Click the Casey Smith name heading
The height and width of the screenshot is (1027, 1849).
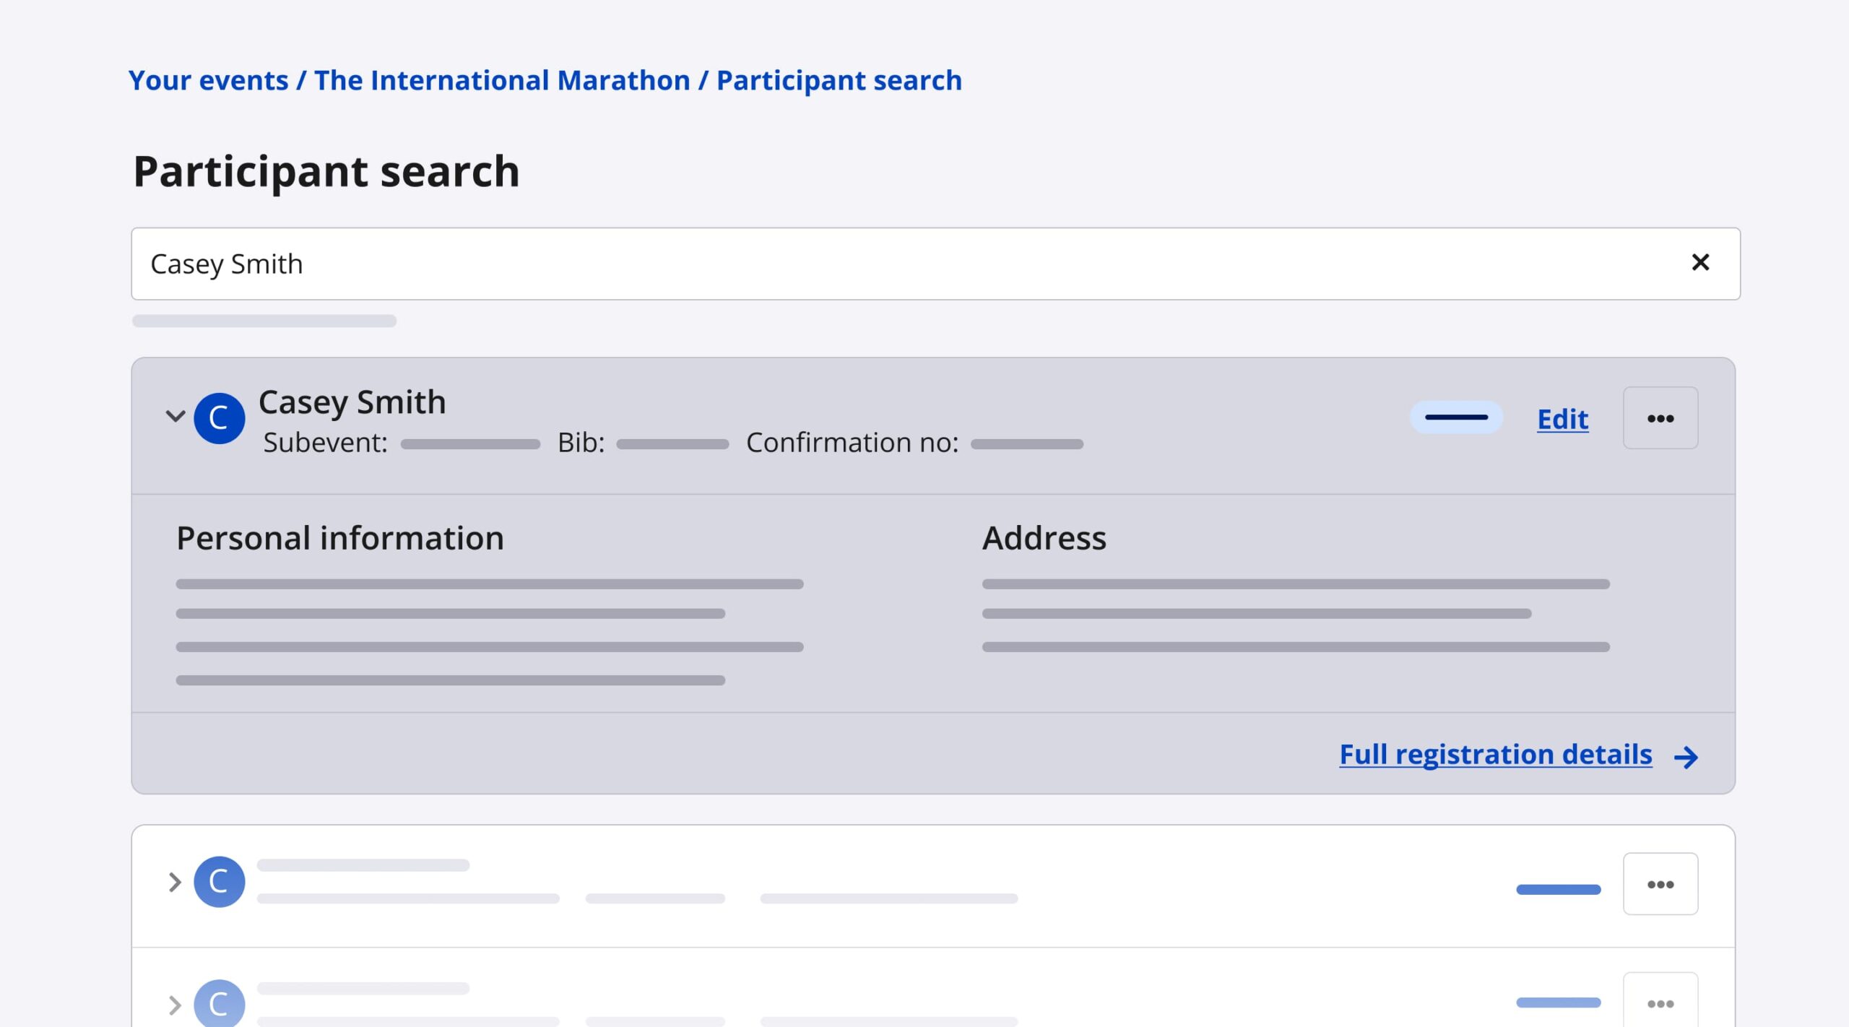click(x=352, y=402)
